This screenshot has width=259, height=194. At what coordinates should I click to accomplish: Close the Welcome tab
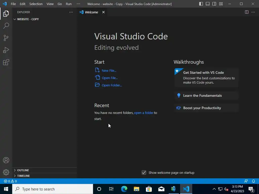click(103, 12)
